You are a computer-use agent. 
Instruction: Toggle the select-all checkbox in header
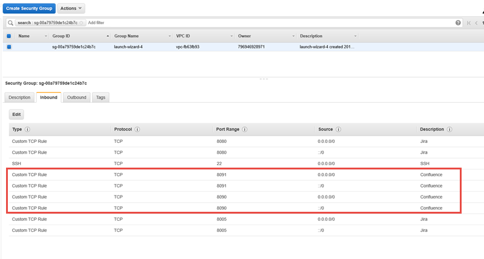(x=9, y=36)
